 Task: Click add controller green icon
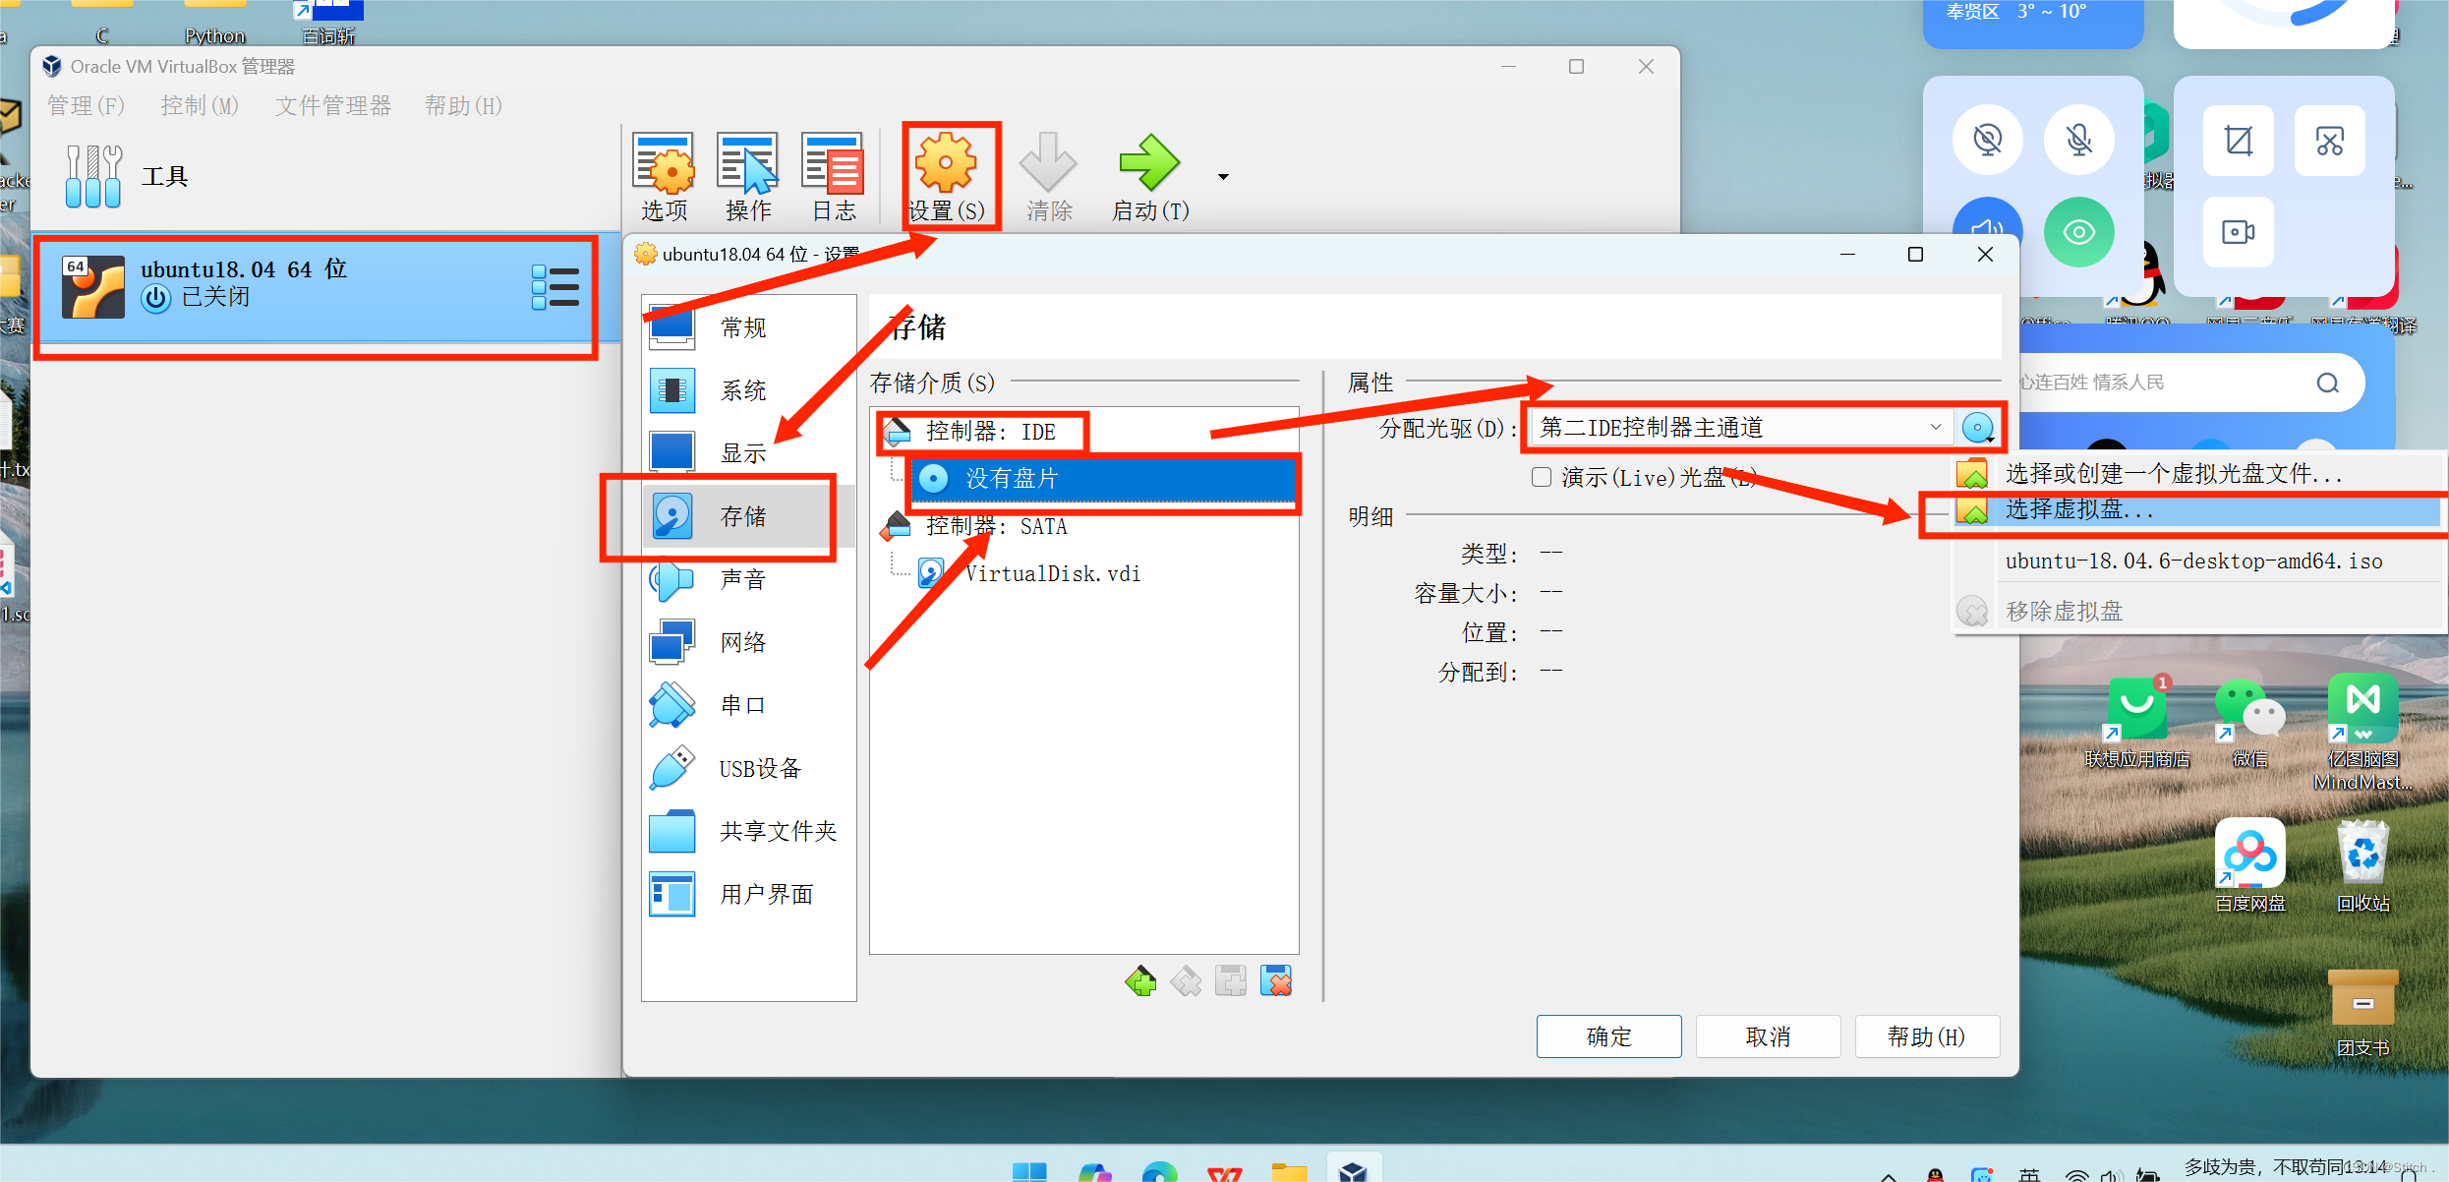point(1140,981)
